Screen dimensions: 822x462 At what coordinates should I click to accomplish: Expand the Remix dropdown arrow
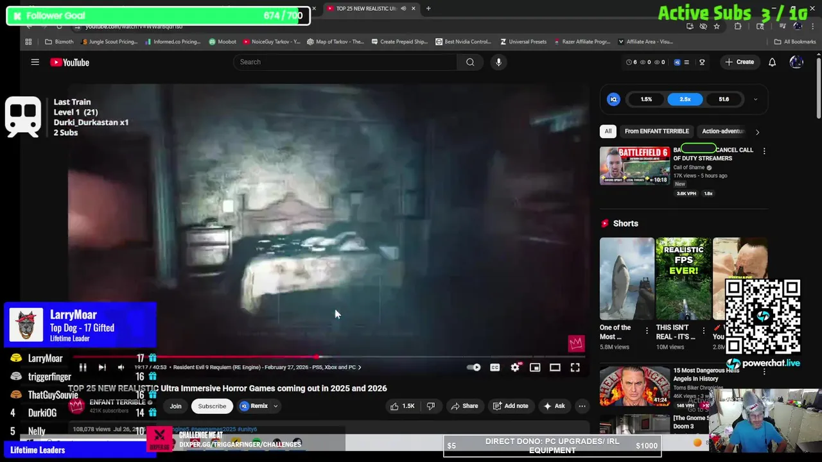(x=275, y=406)
